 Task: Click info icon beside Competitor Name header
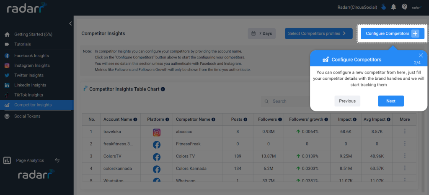[213, 119]
